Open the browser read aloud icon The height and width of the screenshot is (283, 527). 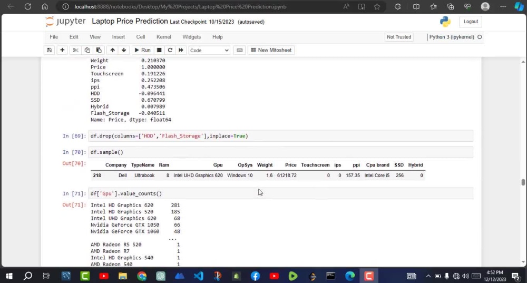[346, 6]
